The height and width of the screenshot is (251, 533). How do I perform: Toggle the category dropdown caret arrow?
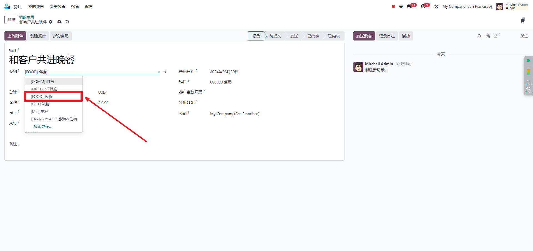[159, 72]
